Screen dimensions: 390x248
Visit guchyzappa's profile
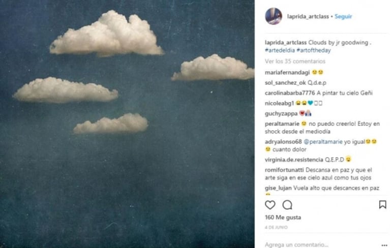281,113
